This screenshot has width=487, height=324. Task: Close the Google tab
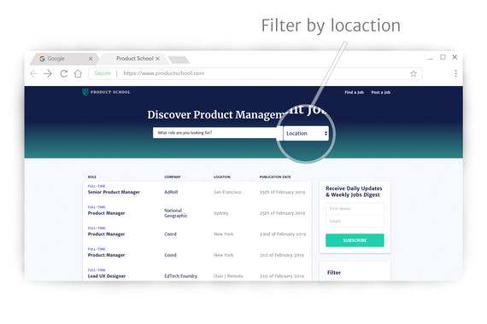91,59
